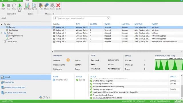The width and height of the screenshot is (183, 103).
Task: Select Backup Job 1 row
Action: (117, 27)
